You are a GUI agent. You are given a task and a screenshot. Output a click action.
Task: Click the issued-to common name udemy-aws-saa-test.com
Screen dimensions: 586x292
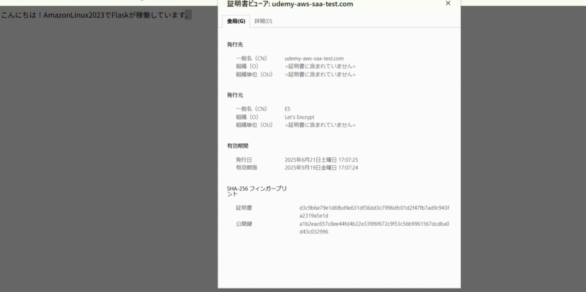click(x=314, y=58)
